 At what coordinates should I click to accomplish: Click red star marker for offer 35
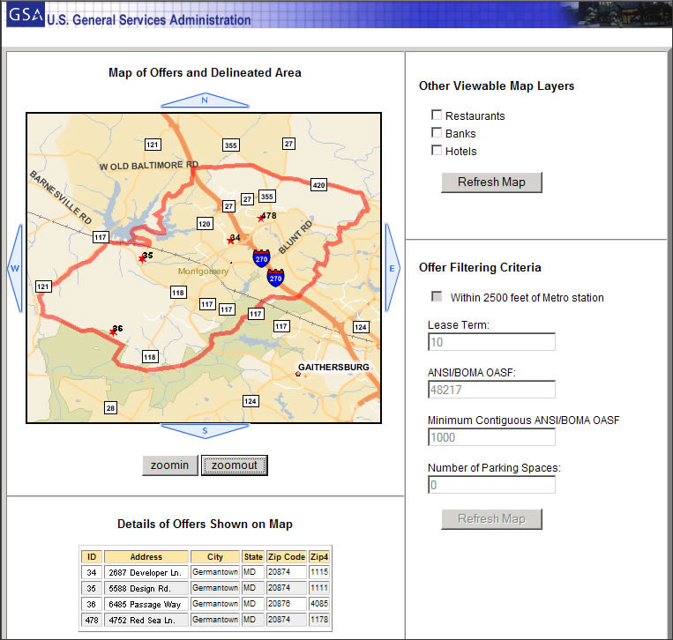tap(143, 259)
